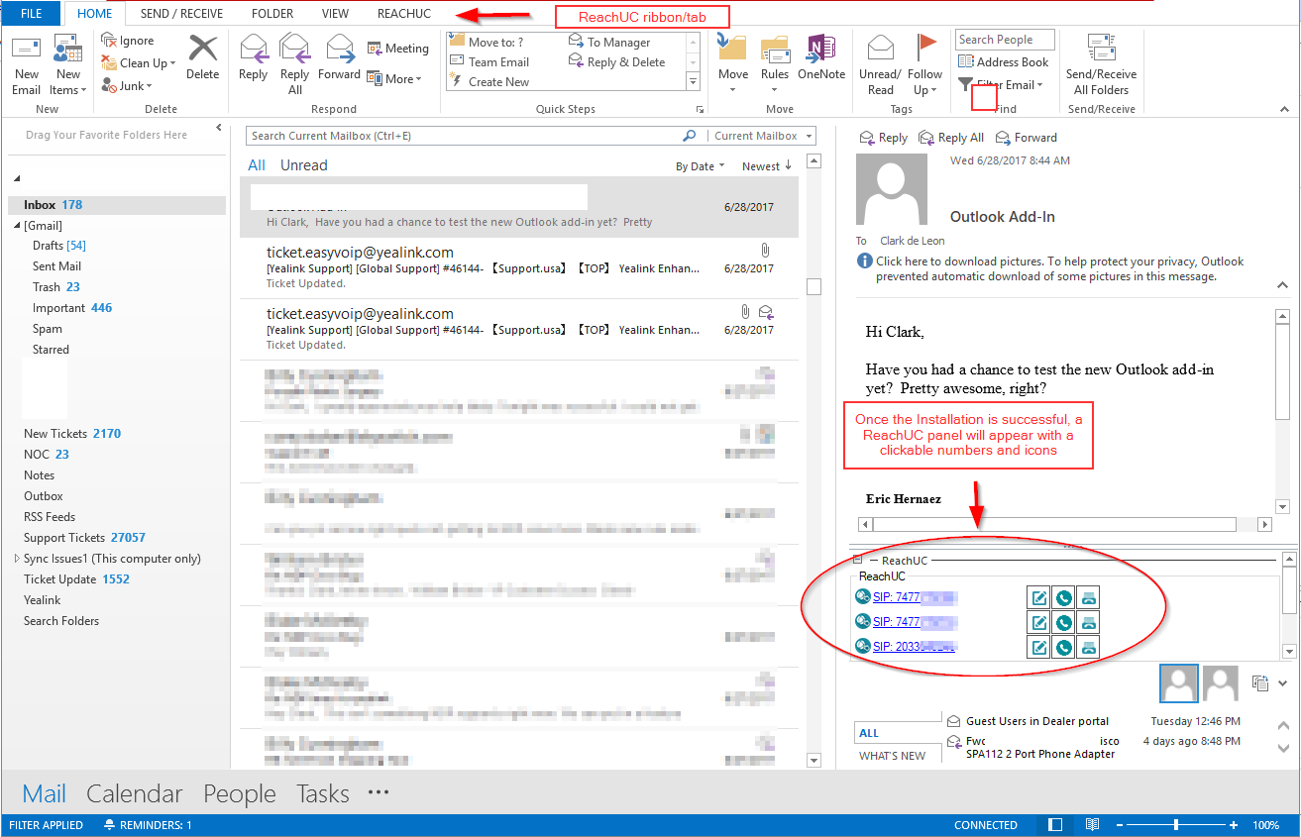Expand the Quick Steps gallery
The image size is (1301, 837).
(x=693, y=82)
